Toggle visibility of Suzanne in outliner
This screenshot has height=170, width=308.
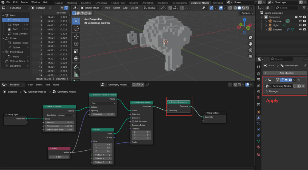[x=300, y=29]
